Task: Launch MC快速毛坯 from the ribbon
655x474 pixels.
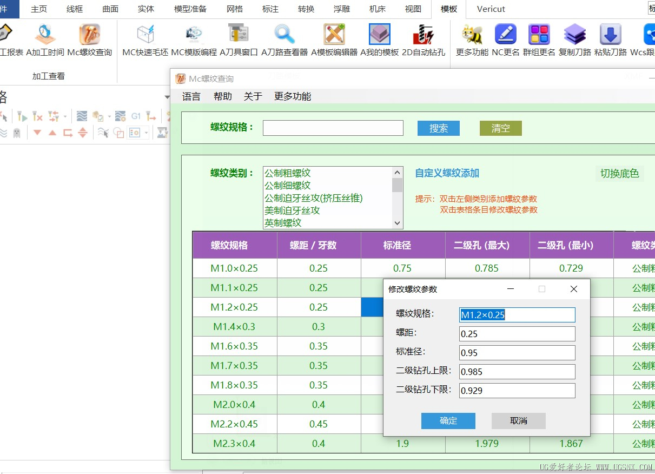Action: coord(145,35)
